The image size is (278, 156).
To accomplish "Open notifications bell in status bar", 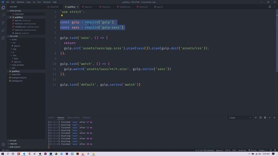I will tap(275, 150).
